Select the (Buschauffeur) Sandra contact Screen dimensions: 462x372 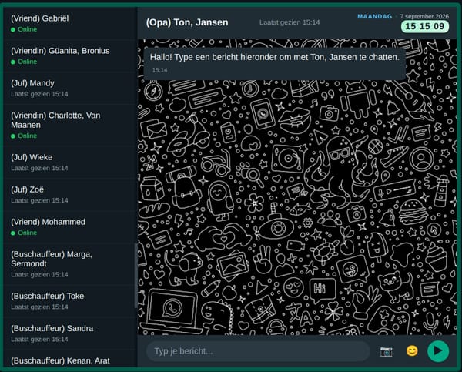point(70,333)
